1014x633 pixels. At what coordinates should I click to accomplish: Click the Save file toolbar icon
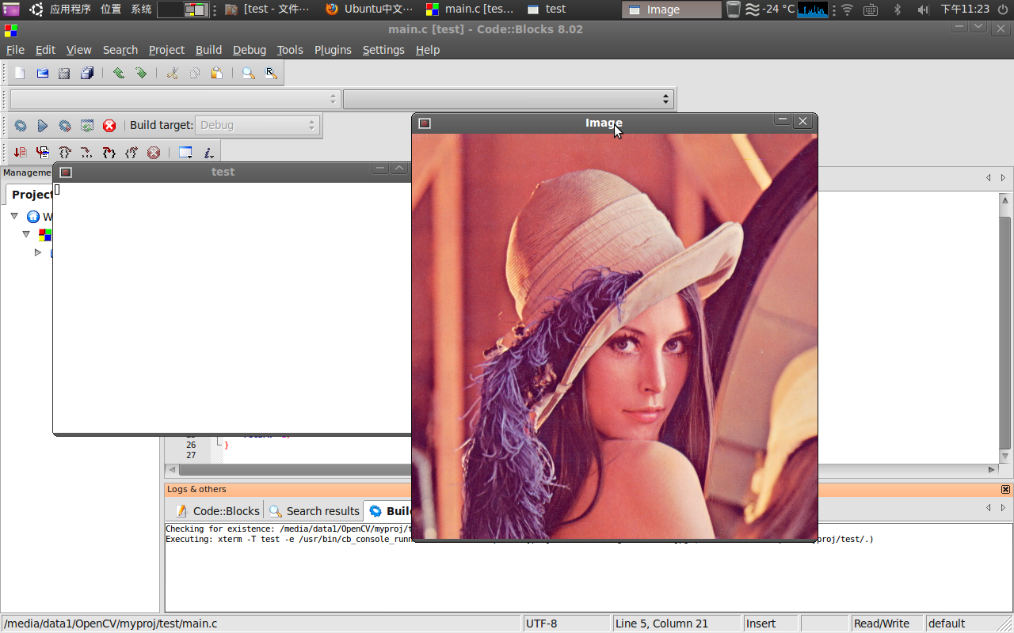click(x=64, y=73)
